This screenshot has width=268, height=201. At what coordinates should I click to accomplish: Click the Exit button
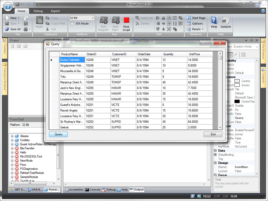(213, 134)
